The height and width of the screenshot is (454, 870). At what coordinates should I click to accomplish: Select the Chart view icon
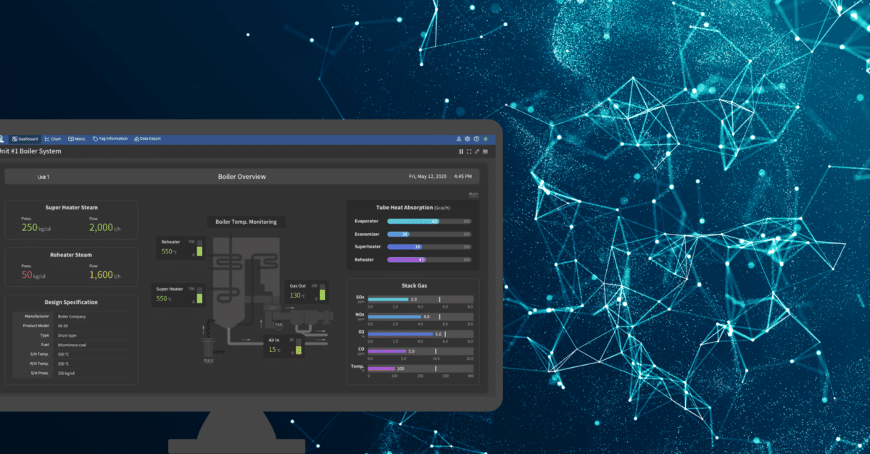coord(49,138)
